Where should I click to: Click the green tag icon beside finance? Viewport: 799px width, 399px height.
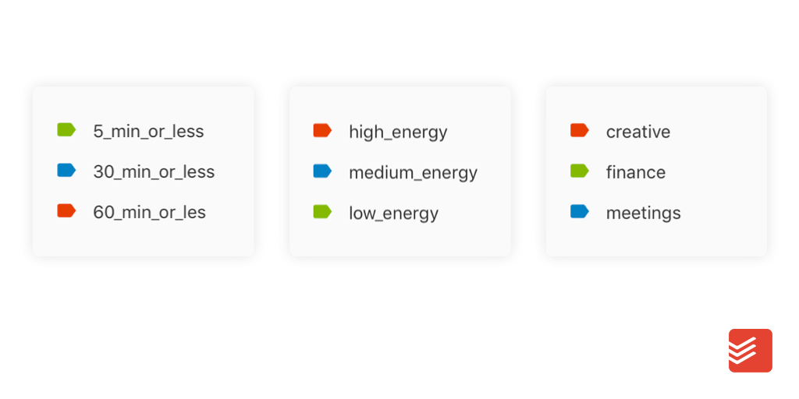coord(580,171)
